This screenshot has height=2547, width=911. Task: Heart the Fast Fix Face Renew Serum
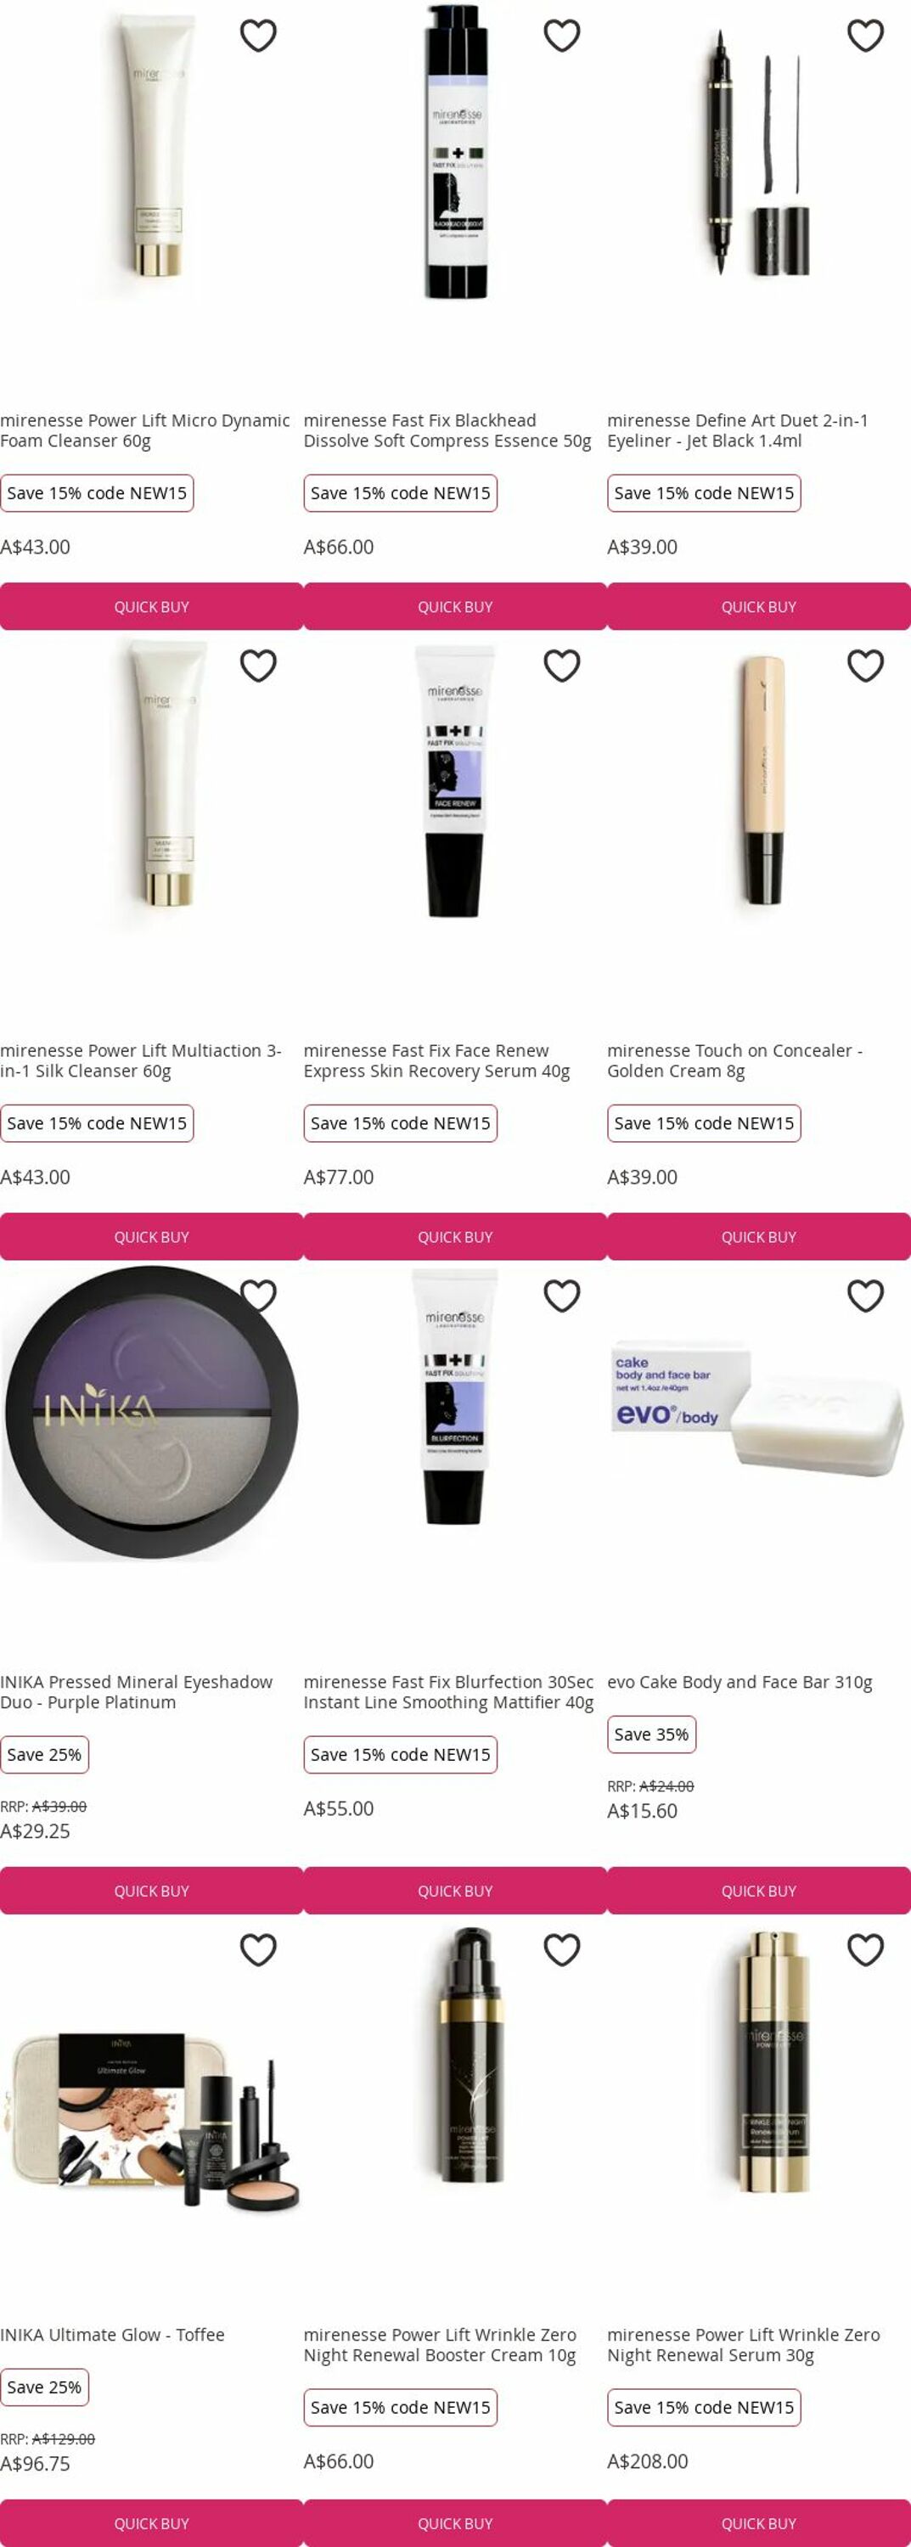pos(562,666)
